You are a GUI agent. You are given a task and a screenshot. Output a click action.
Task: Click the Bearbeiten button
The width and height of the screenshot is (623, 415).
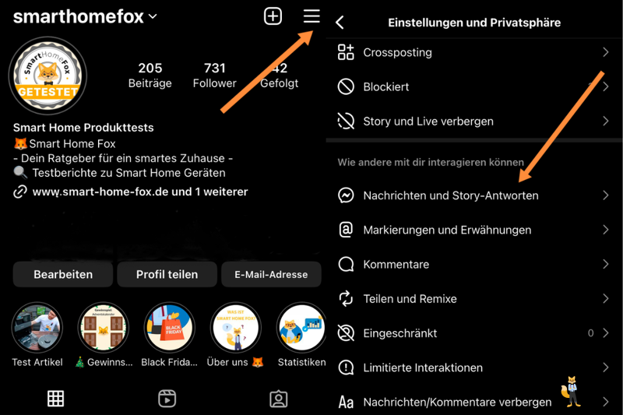coord(63,274)
